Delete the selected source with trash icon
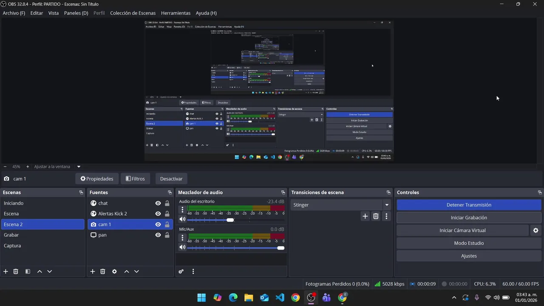Image resolution: width=544 pixels, height=306 pixels. tap(103, 272)
